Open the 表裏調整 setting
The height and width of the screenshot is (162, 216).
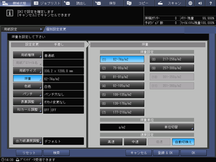pyautogui.click(x=28, y=102)
